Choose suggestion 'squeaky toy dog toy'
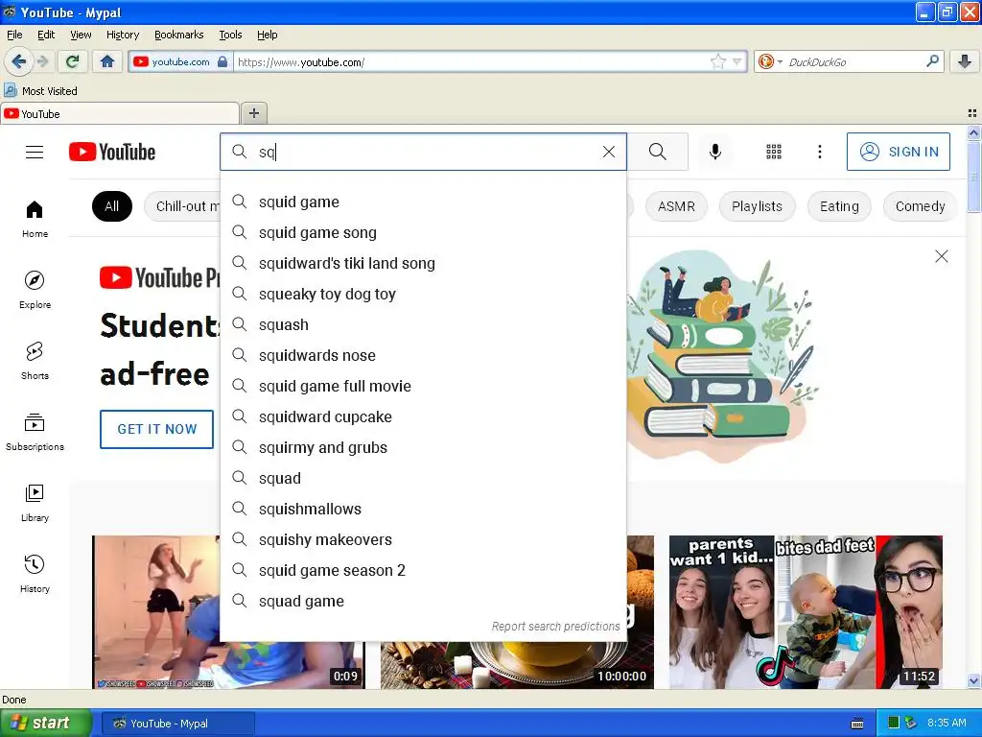Screen dimensions: 982x737 [423, 294]
